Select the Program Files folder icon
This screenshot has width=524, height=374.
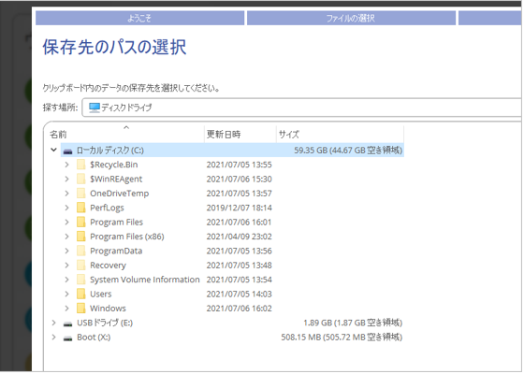(x=80, y=223)
